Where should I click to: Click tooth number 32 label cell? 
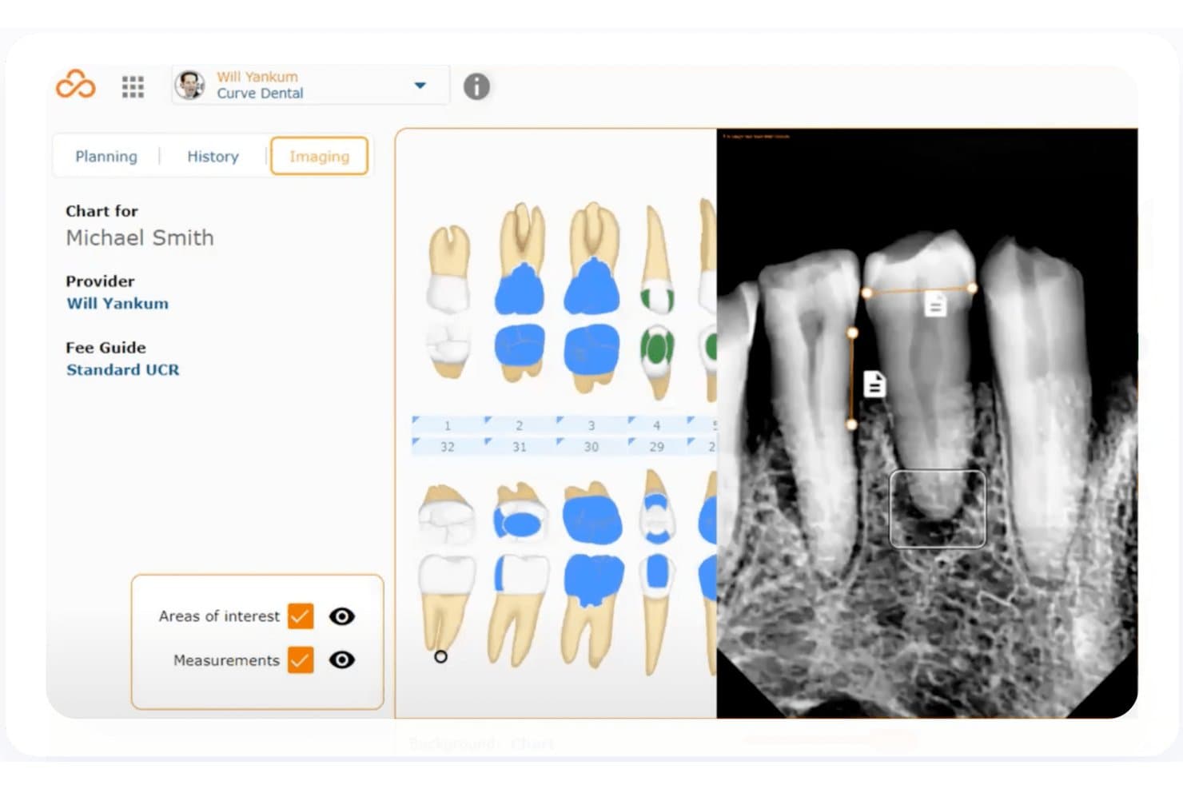click(448, 447)
